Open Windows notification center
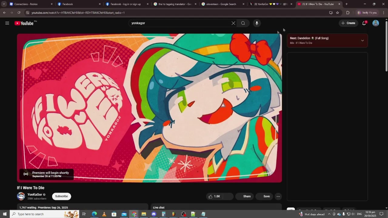Screen dimensions: 388x218 381,214
